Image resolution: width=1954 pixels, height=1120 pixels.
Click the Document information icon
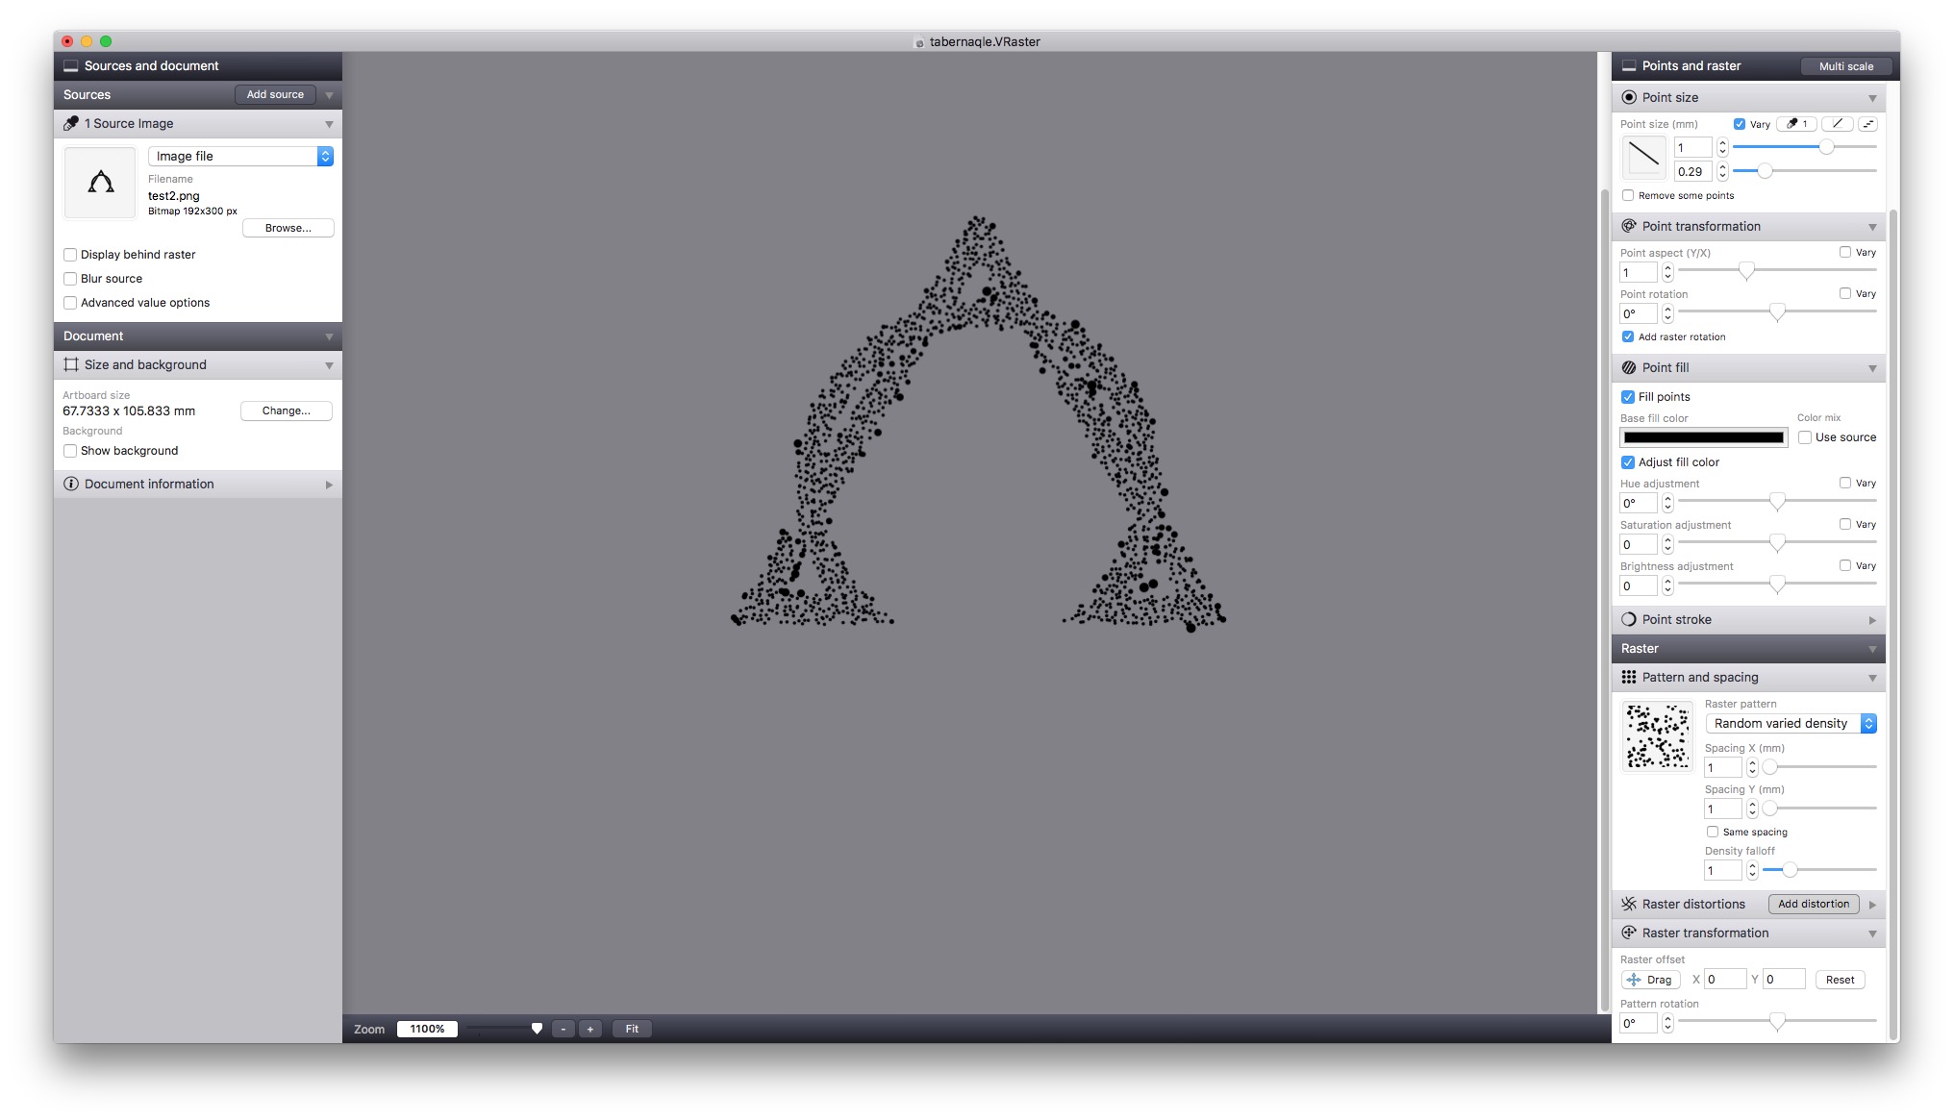(x=70, y=484)
